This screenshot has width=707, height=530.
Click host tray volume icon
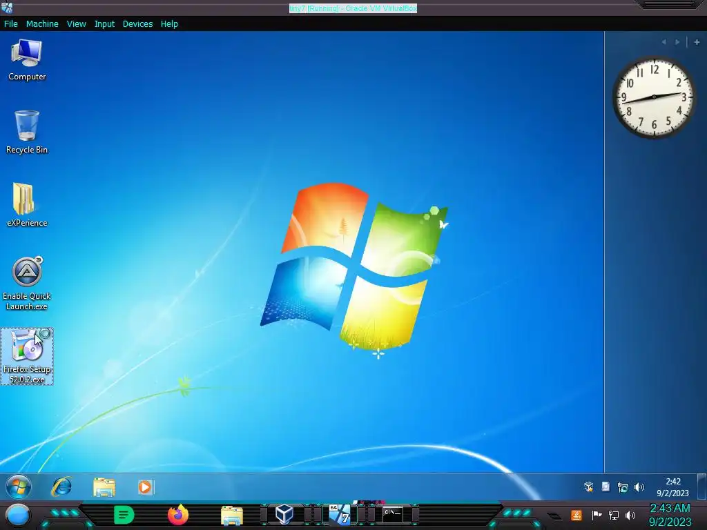click(x=630, y=515)
